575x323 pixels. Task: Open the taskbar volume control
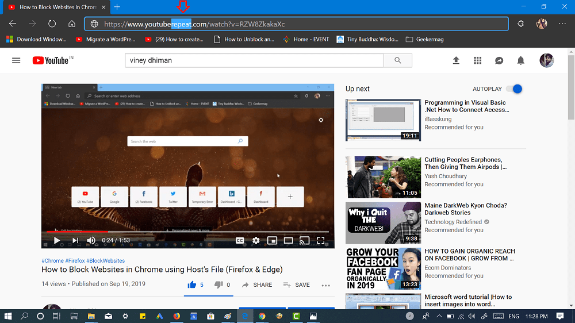coord(471,316)
